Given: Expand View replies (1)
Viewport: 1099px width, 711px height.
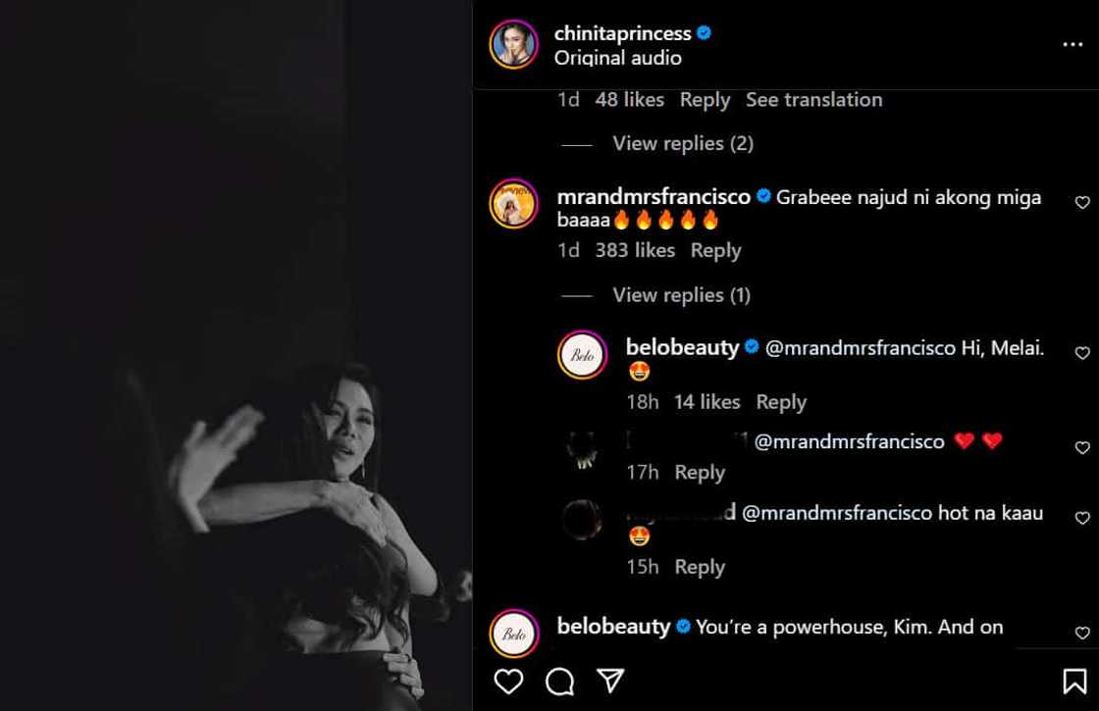Looking at the screenshot, I should [681, 295].
